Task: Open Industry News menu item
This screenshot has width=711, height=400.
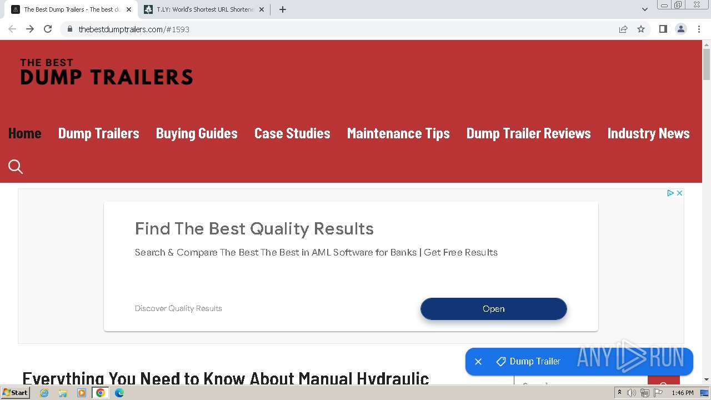Action: tap(648, 133)
